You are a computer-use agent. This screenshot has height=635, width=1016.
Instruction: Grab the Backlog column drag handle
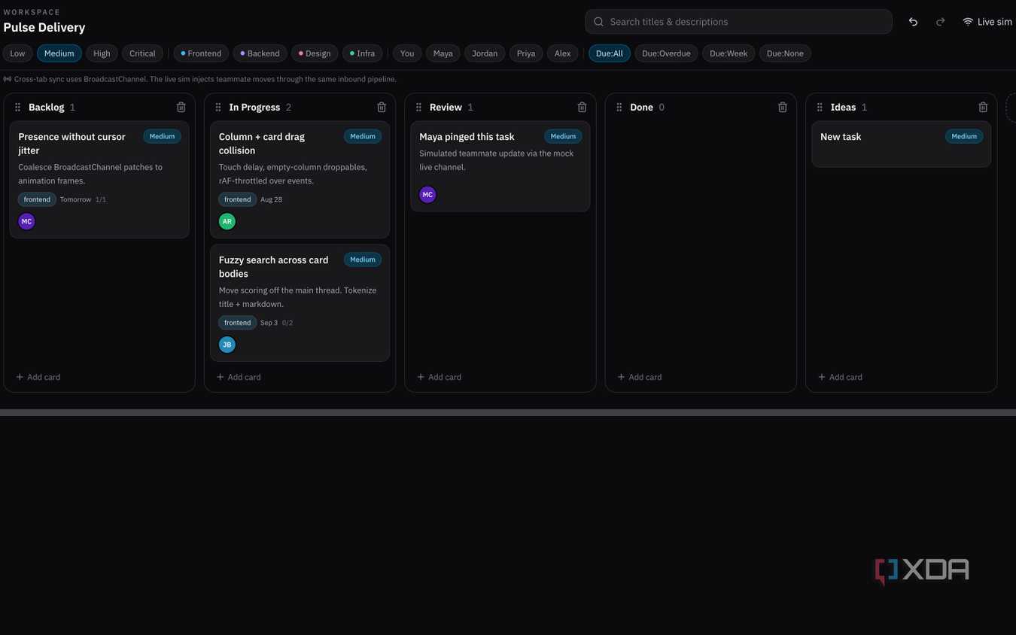click(18, 108)
